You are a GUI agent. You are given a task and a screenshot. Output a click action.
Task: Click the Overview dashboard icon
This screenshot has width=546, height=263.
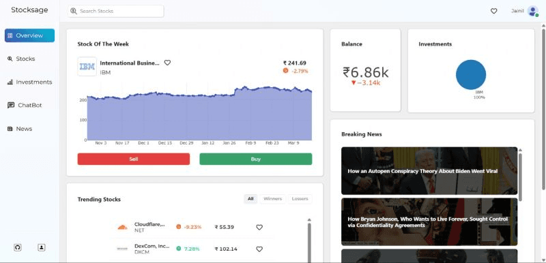tap(10, 35)
